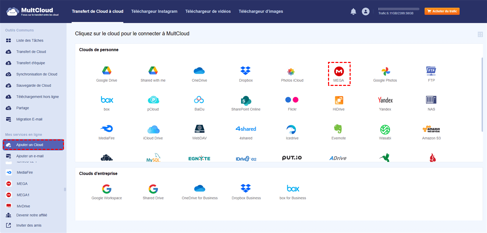Image resolution: width=487 pixels, height=233 pixels.
Task: Select HiDrive cloud
Action: [339, 103]
